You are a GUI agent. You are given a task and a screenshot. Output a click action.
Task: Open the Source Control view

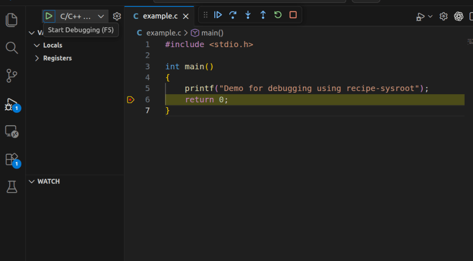tap(12, 76)
